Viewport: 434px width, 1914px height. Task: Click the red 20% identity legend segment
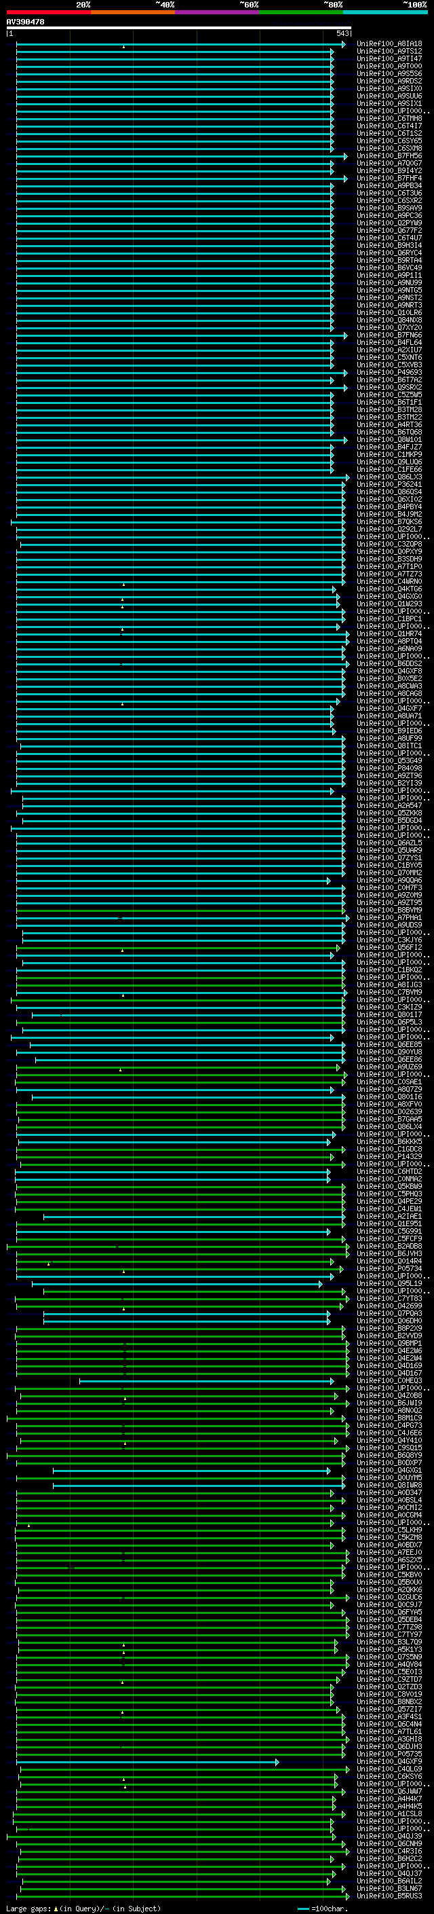coord(49,12)
